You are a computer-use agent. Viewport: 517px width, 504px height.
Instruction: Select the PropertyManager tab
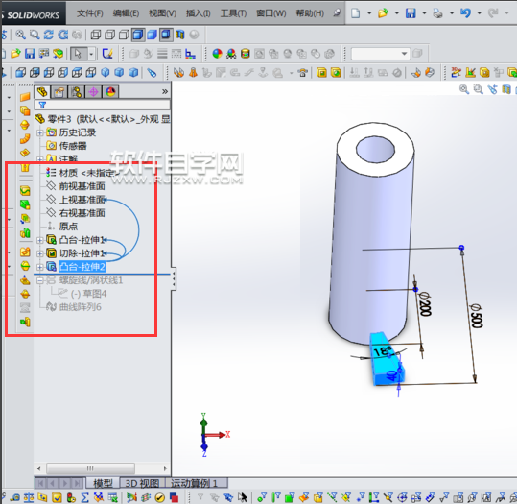[x=59, y=92]
